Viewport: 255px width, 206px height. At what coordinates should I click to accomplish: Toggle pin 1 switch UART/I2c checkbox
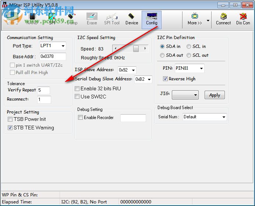[x=13, y=65]
